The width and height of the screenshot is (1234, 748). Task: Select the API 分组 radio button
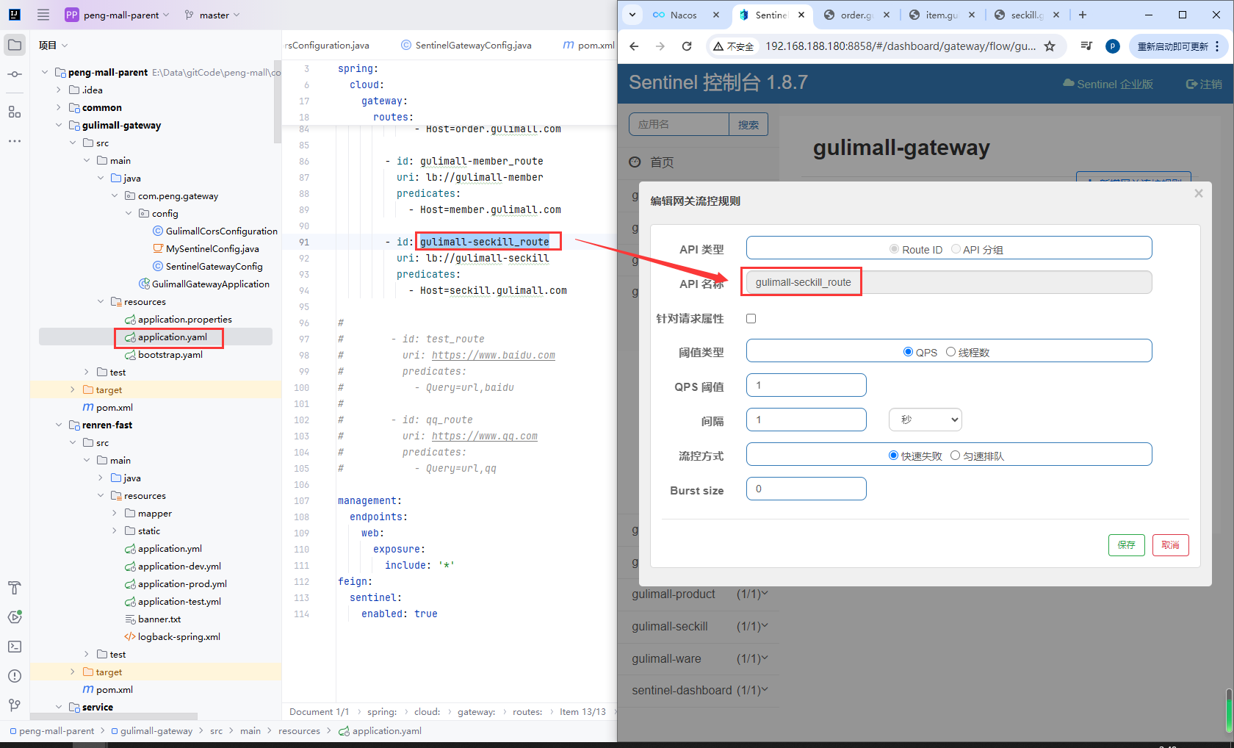coord(956,249)
